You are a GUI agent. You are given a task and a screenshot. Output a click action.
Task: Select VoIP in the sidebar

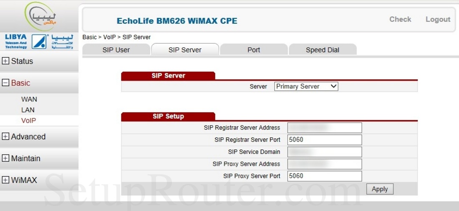(28, 121)
